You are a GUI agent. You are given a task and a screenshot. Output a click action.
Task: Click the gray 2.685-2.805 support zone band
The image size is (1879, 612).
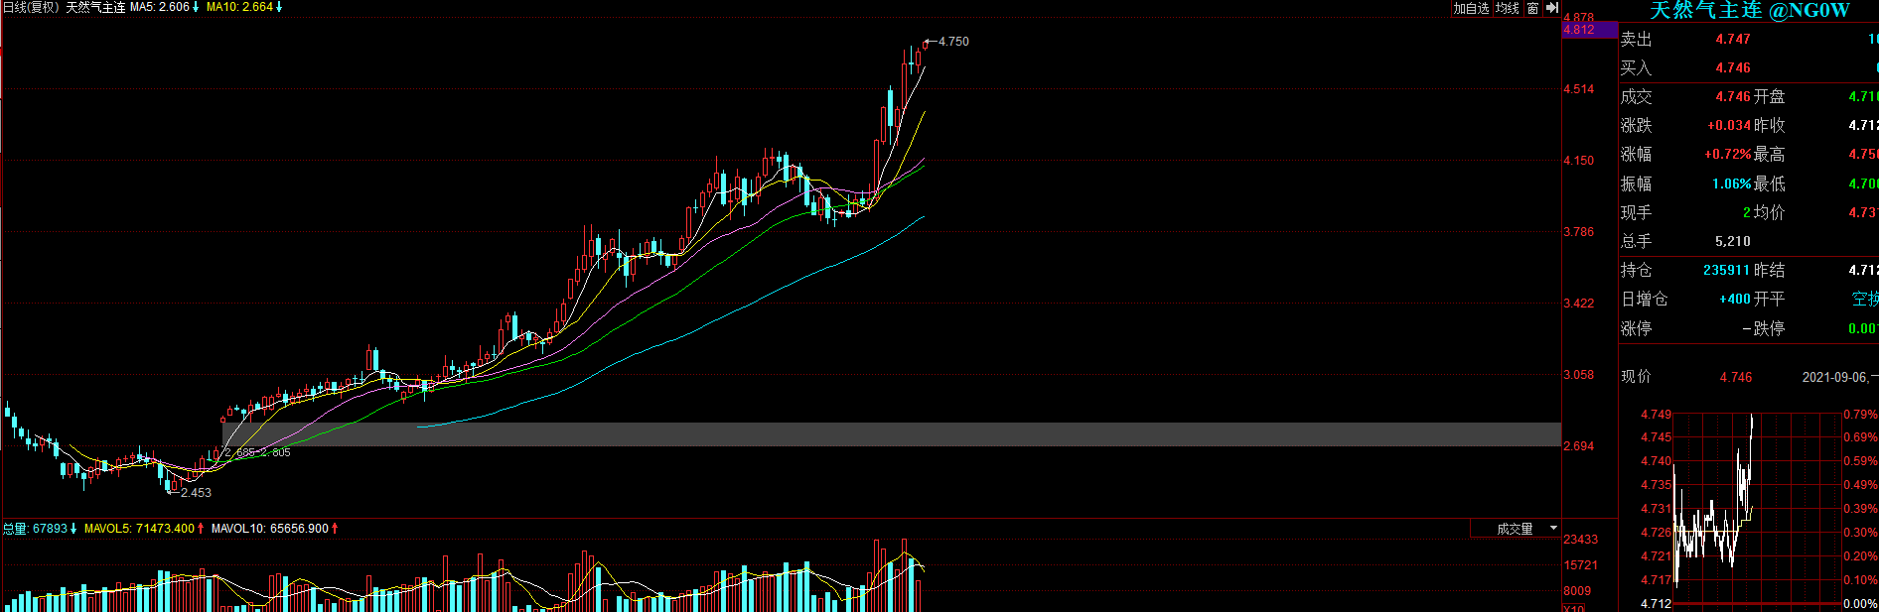click(x=891, y=434)
